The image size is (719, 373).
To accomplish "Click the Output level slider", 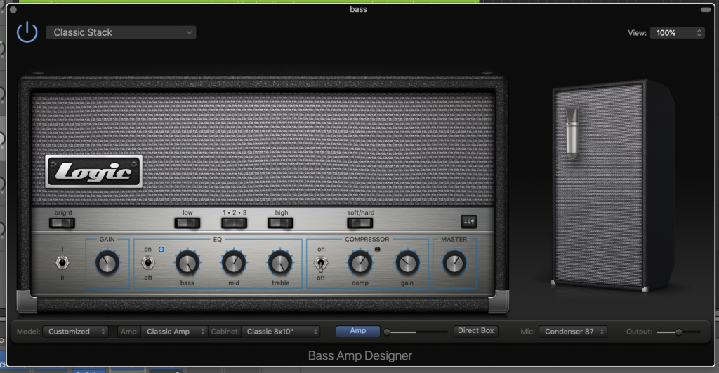I will 679,332.
